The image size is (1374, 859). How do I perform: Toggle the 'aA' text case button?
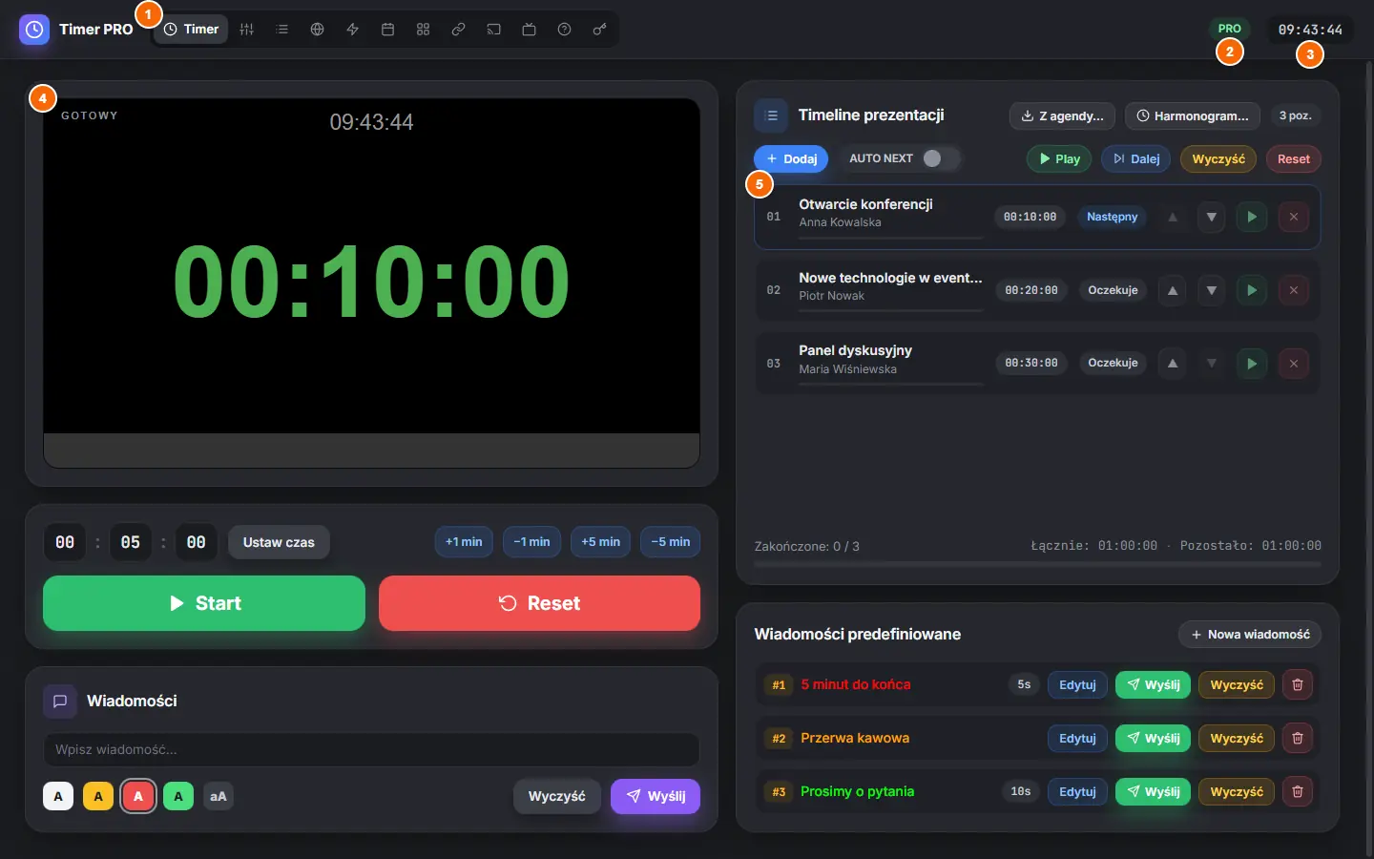[219, 796]
